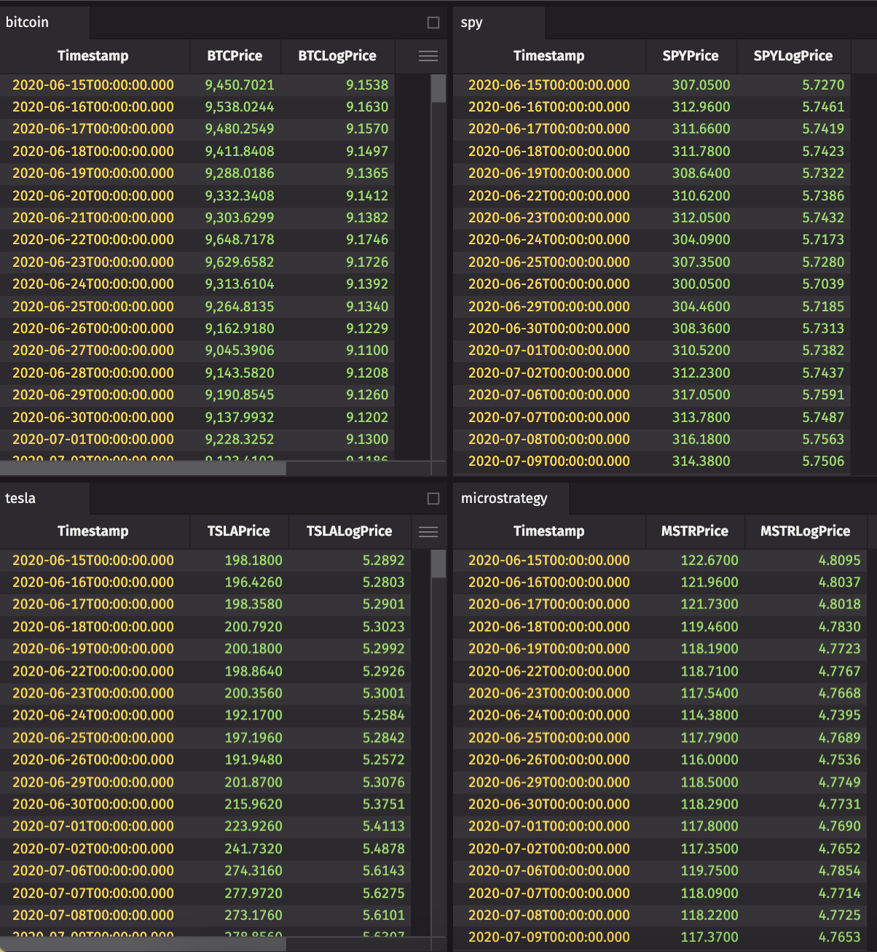Screen dimensions: 877x952
Task: Sort by the SPYLogPrice column header
Action: (793, 55)
